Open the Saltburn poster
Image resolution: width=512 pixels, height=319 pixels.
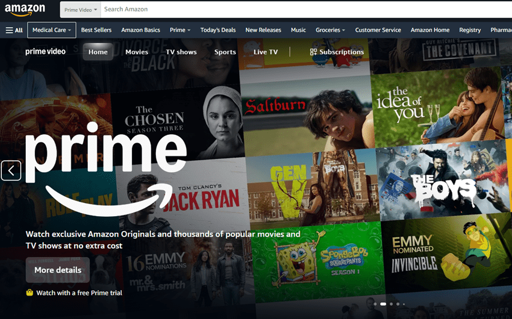(x=307, y=115)
